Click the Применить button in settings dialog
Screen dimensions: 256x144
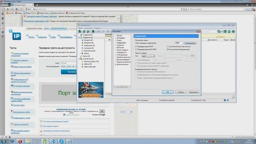click(x=194, y=92)
